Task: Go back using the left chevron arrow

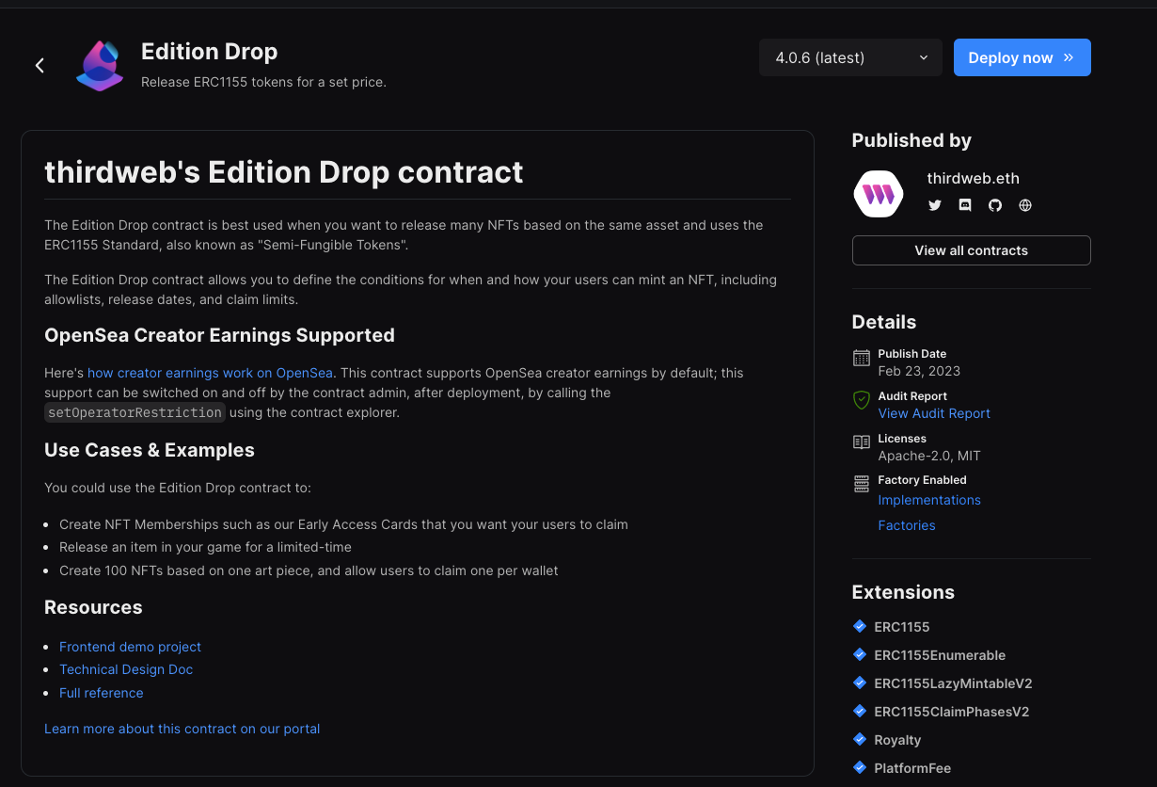Action: (x=40, y=65)
